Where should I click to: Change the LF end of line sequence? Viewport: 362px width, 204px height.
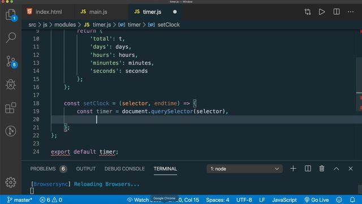pyautogui.click(x=262, y=199)
